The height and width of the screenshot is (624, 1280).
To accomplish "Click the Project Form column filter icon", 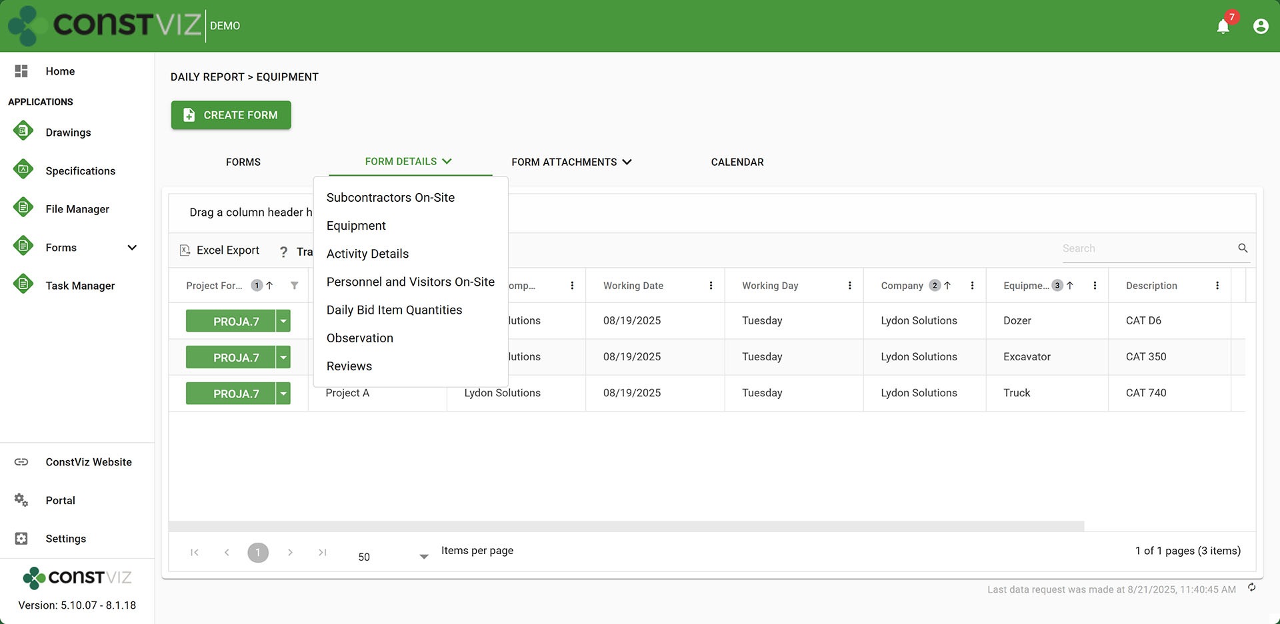I will (x=294, y=286).
